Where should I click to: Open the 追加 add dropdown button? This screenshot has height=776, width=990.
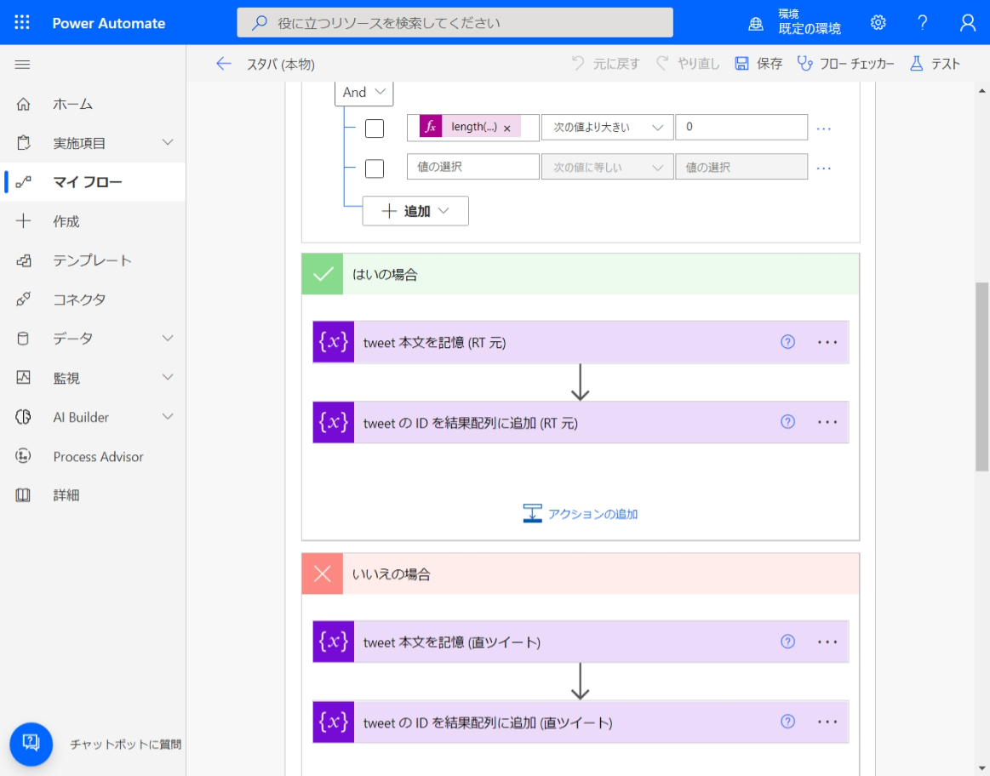[x=415, y=211]
